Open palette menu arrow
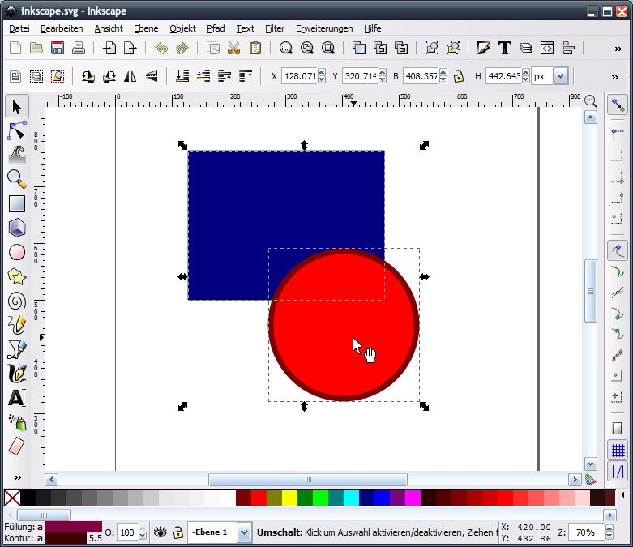This screenshot has width=633, height=547. (x=623, y=495)
